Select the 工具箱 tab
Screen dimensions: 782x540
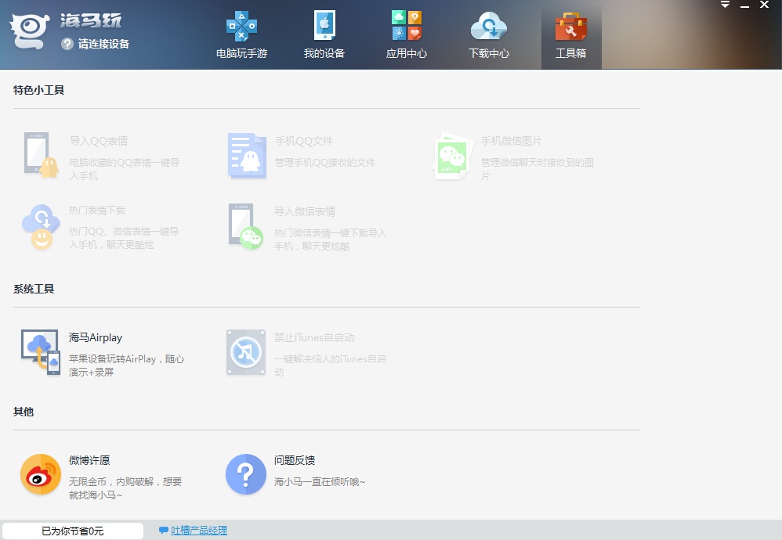(x=571, y=35)
